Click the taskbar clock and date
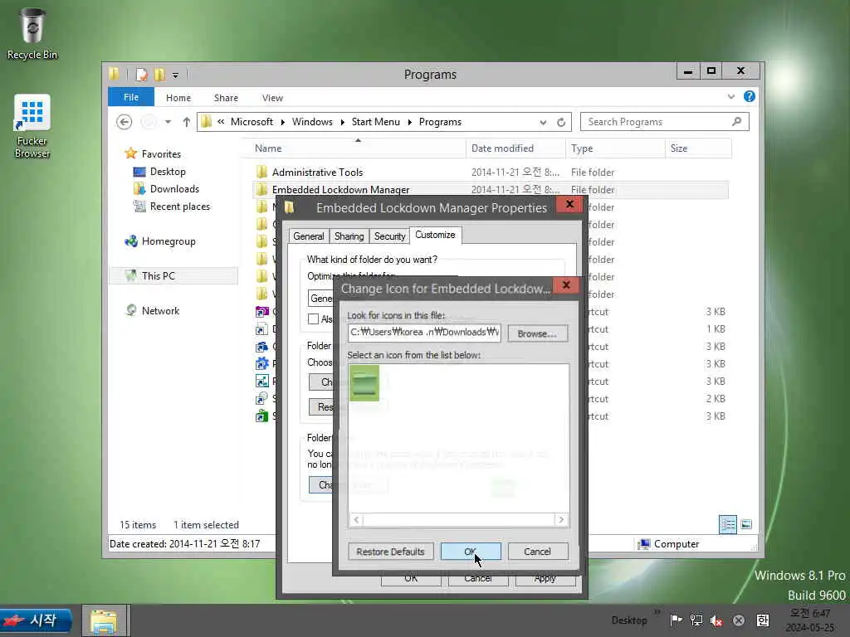 point(810,620)
